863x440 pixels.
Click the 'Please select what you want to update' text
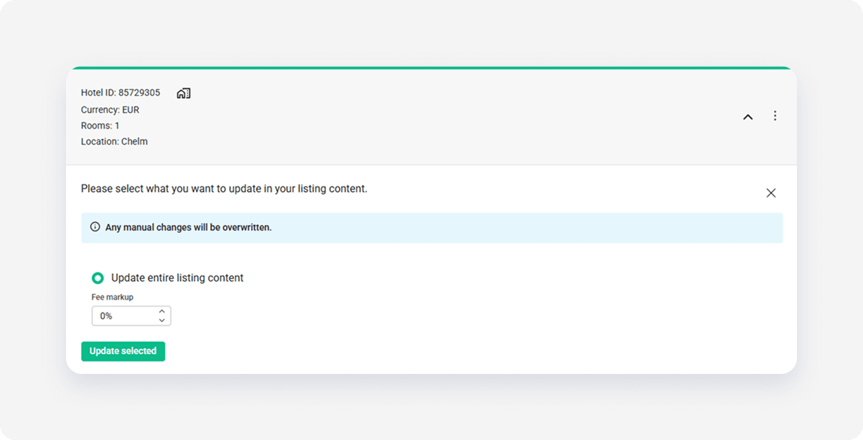[x=224, y=189]
